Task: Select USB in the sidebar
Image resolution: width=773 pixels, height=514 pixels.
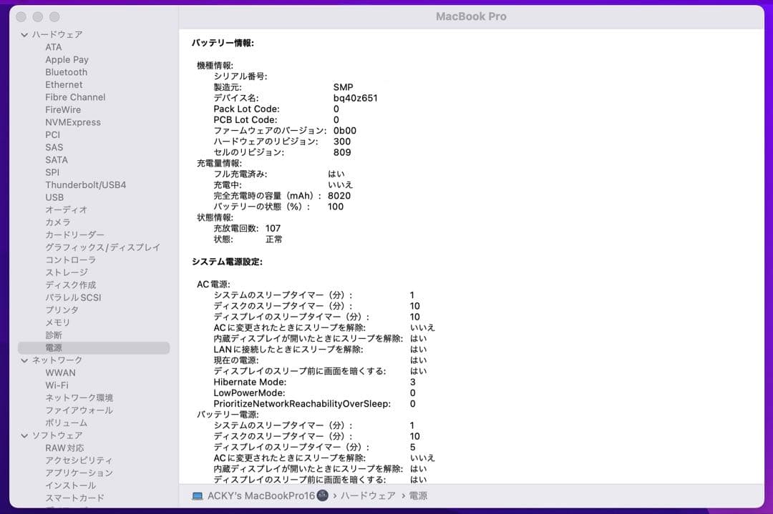Action: pyautogui.click(x=54, y=197)
